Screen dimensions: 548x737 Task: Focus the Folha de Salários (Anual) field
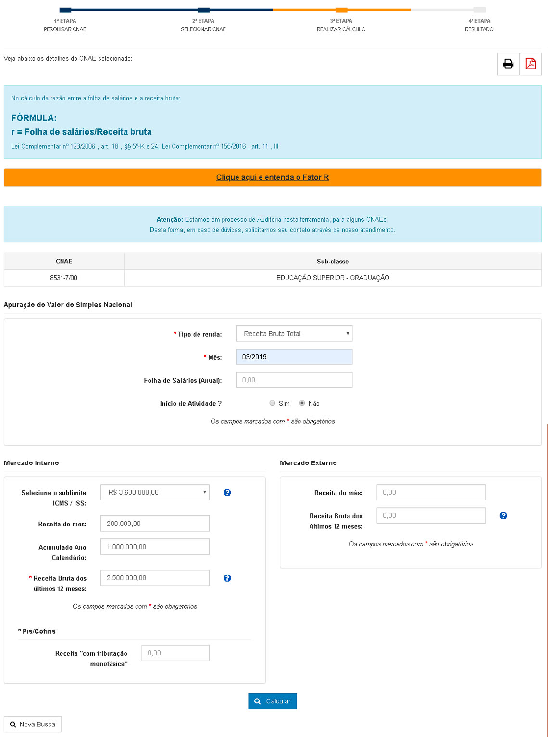click(x=294, y=380)
